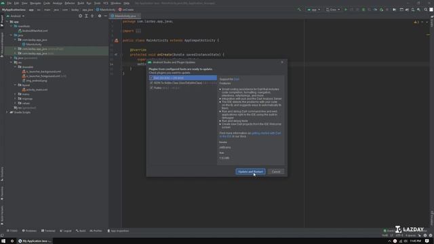Viewport: 434px width, 244px height.
Task: Collapse the app module in project tree
Action: (7, 22)
